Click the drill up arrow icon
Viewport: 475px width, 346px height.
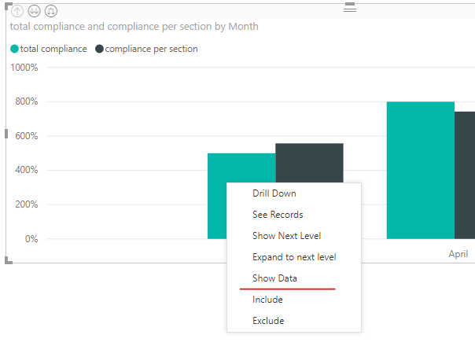coord(17,11)
